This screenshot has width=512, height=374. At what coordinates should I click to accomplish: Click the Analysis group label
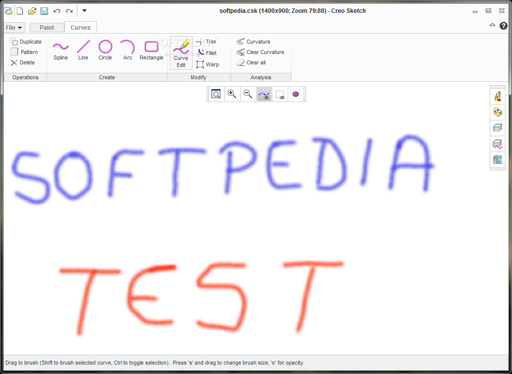point(261,77)
